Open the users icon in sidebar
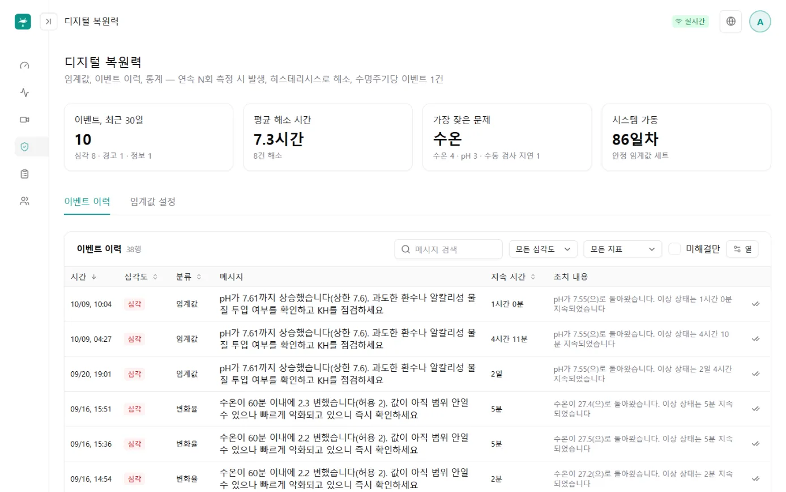Image resolution: width=786 pixels, height=492 pixels. (x=24, y=201)
